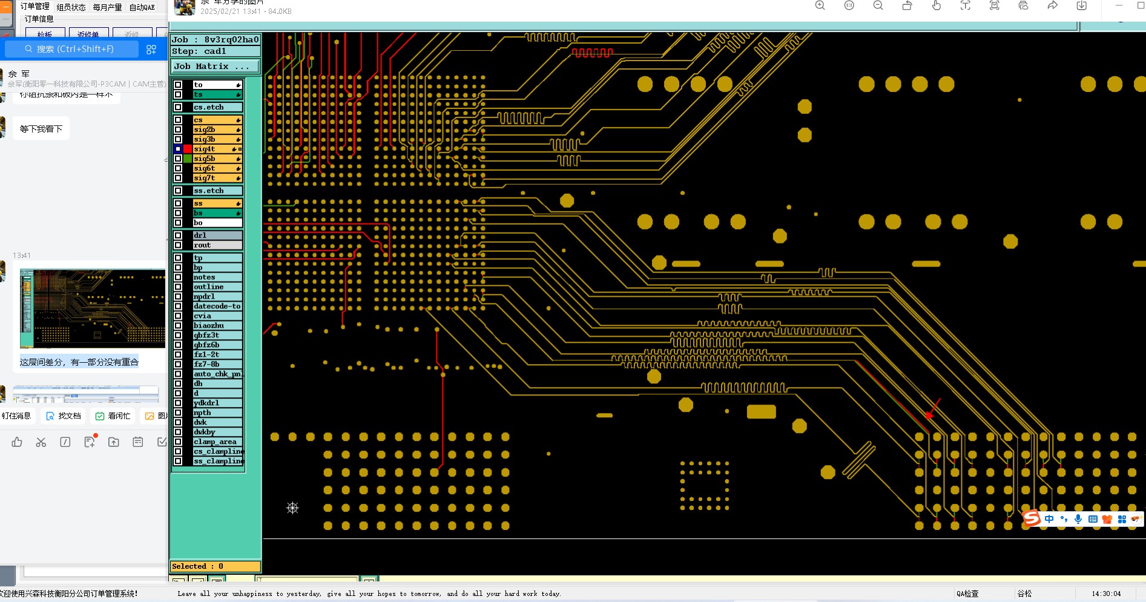
Task: Open the 每月产量 tab
Action: (x=107, y=7)
